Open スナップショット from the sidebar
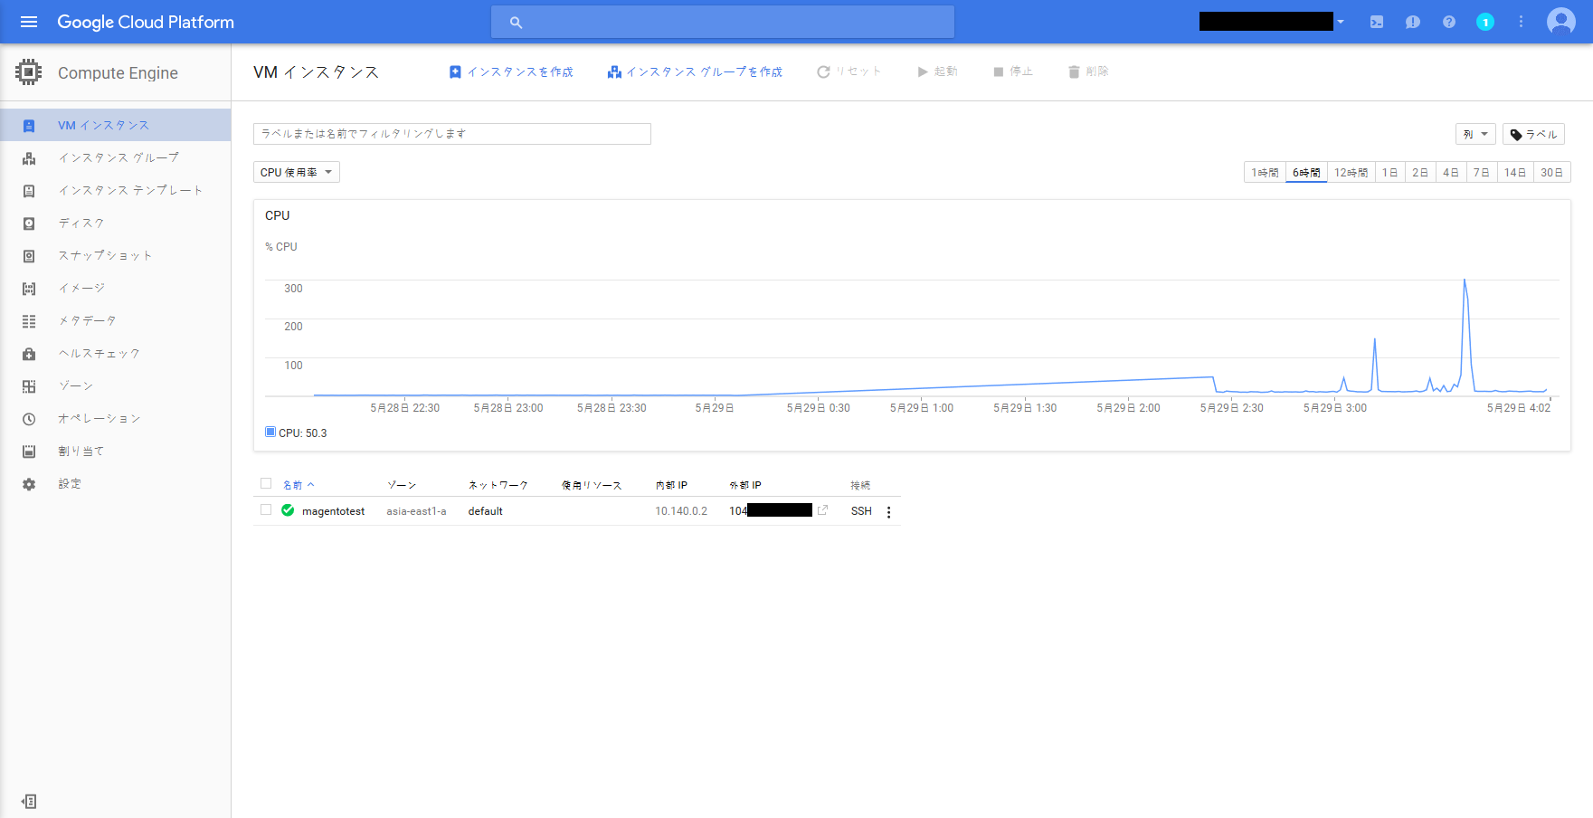Image resolution: width=1593 pixels, height=818 pixels. point(104,255)
